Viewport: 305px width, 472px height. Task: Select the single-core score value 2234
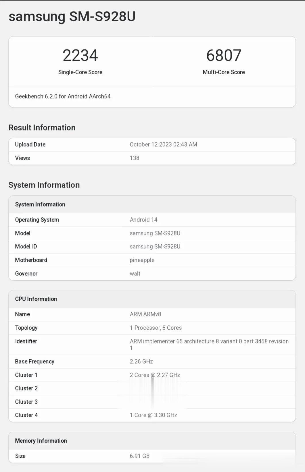tap(80, 55)
